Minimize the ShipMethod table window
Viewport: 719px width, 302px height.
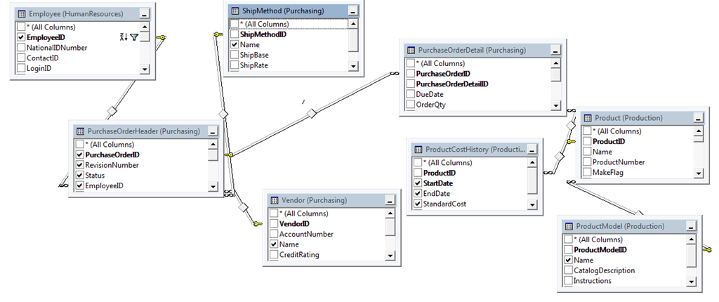tap(352, 11)
